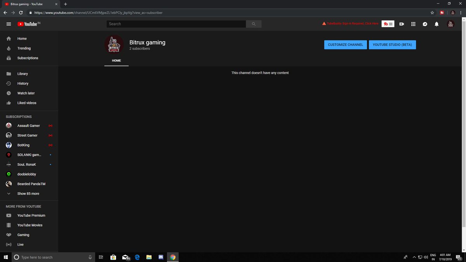This screenshot has height=262, width=466.
Task: Open Task View on taskbar
Action: (101, 257)
